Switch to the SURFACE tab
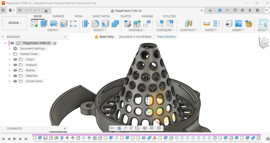Screen dimensions: 270x143 click(x=58, y=16)
